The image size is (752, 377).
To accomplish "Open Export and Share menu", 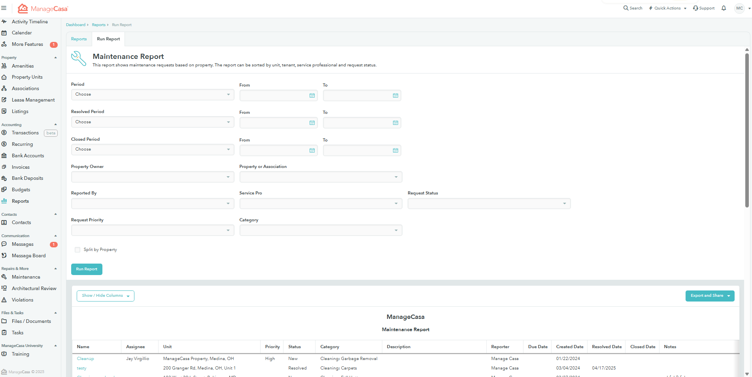I will tap(710, 296).
